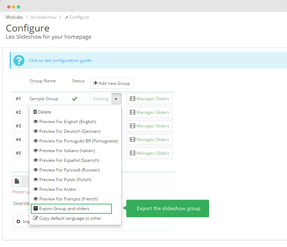Screen dimensions: 287x247
Task: Click the archive icon beside Export Group
Action: pos(36,209)
